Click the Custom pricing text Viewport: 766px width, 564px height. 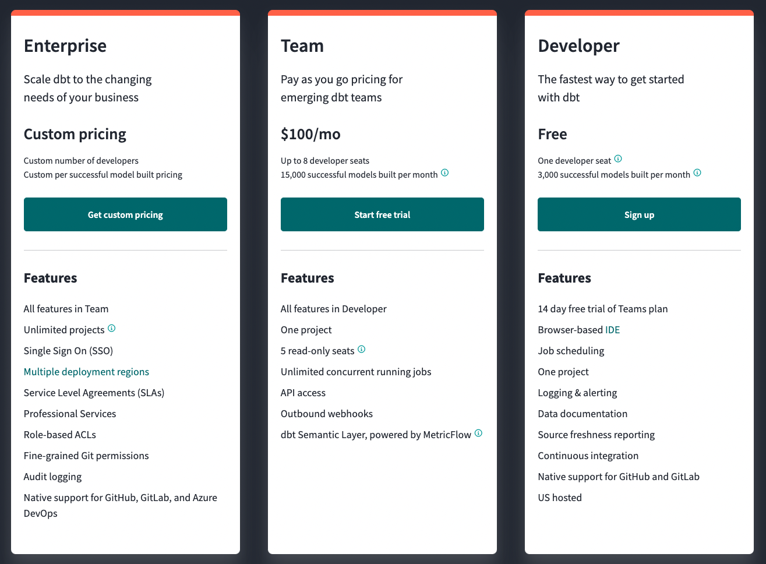tap(75, 134)
